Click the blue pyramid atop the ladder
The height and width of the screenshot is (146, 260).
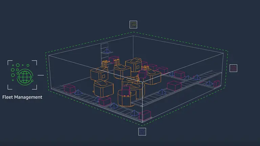point(108,51)
